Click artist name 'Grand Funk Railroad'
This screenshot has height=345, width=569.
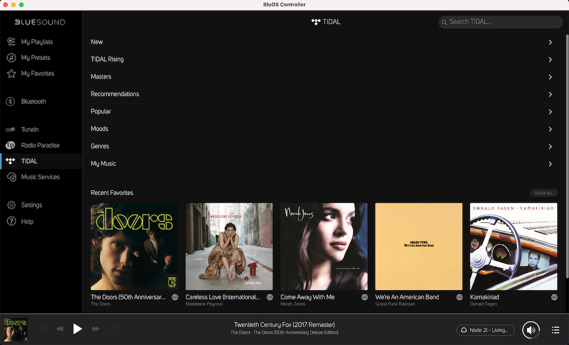pos(395,304)
